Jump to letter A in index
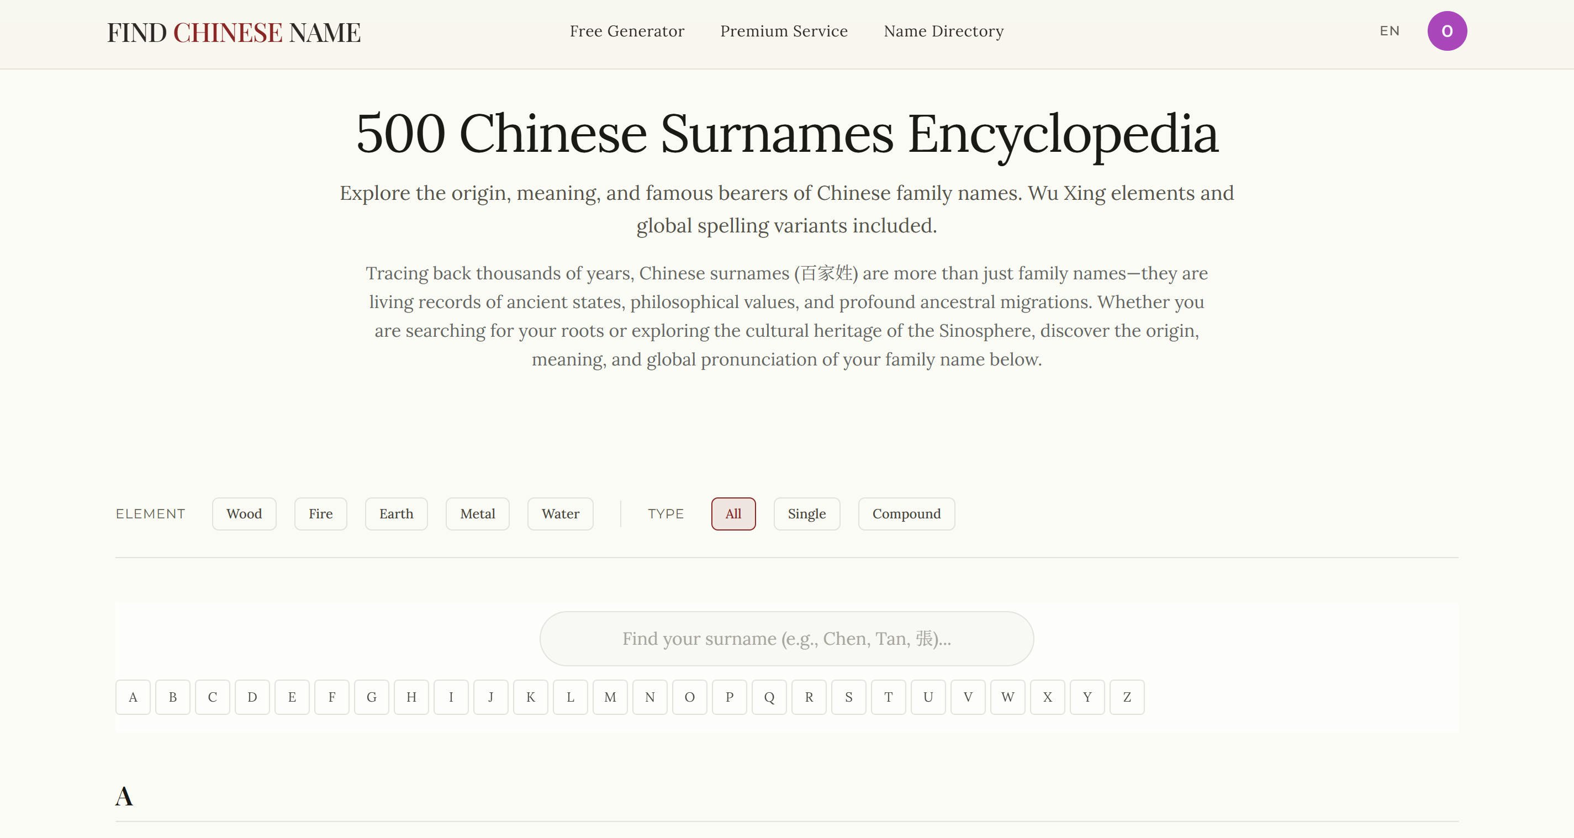1574x838 pixels. click(133, 697)
